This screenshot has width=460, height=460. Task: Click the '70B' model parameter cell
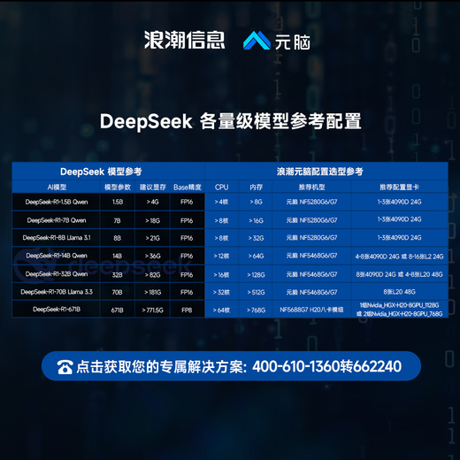[117, 292]
